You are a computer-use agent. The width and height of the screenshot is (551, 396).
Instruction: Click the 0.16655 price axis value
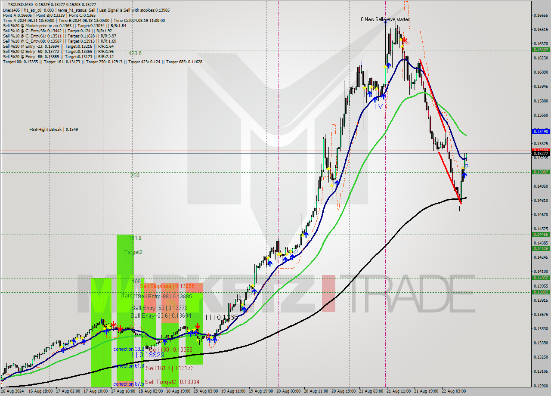pos(541,15)
